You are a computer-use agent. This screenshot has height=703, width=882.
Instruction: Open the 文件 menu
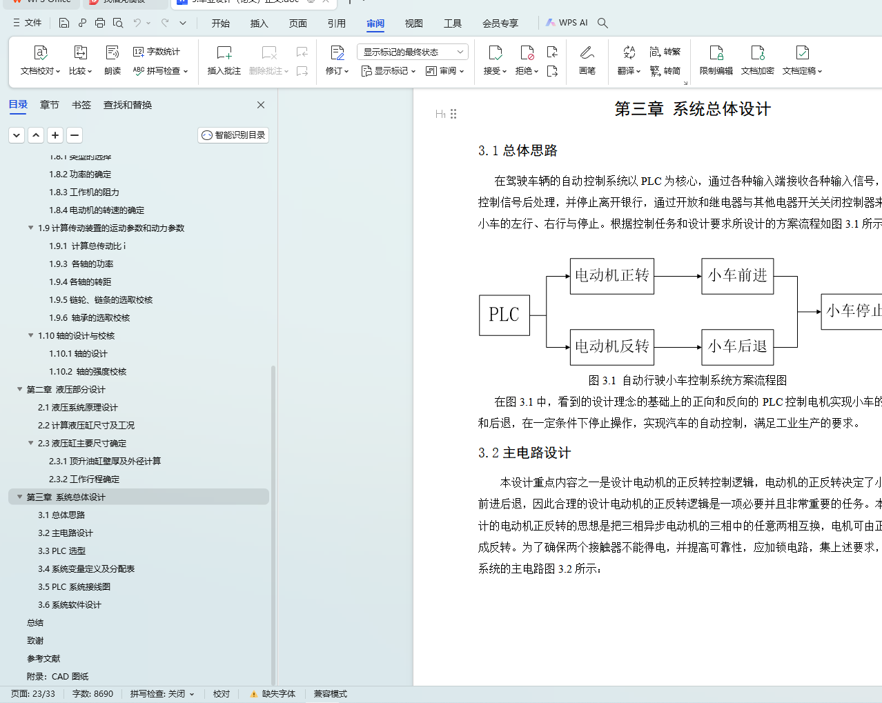coord(27,23)
